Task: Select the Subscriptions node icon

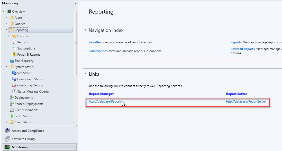Action: tap(14, 48)
